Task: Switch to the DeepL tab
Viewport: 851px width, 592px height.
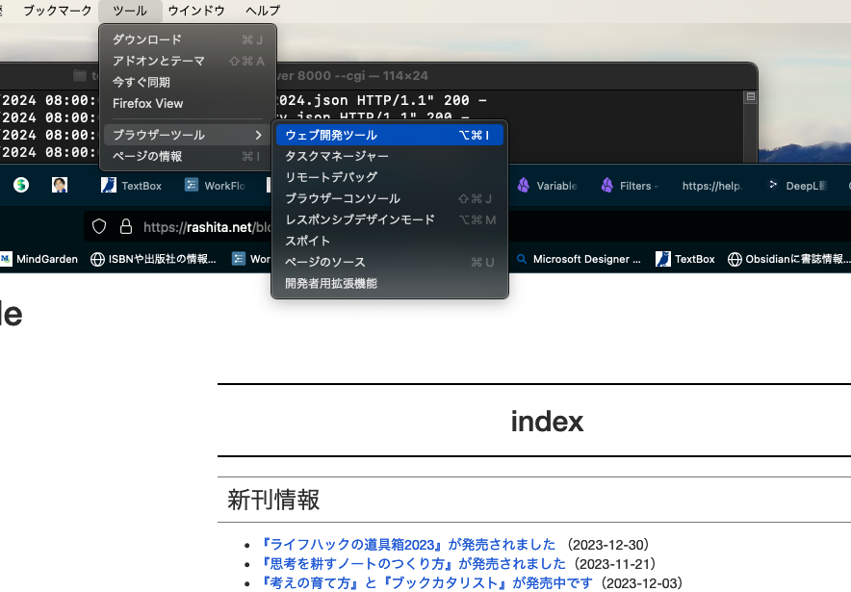Action: tap(797, 186)
